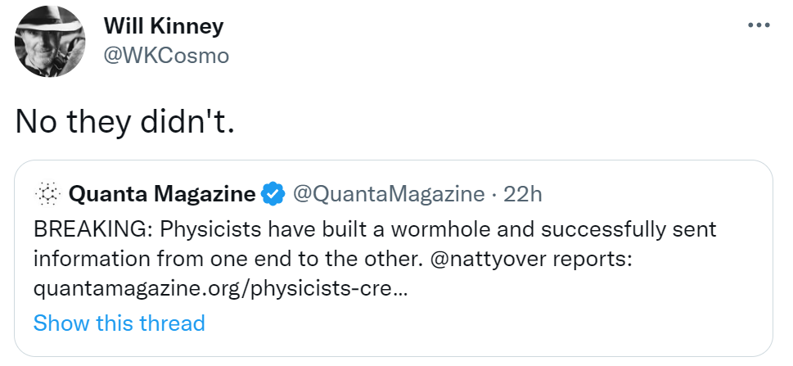Visit the @WKCosmo handle
793x366 pixels.
165,56
